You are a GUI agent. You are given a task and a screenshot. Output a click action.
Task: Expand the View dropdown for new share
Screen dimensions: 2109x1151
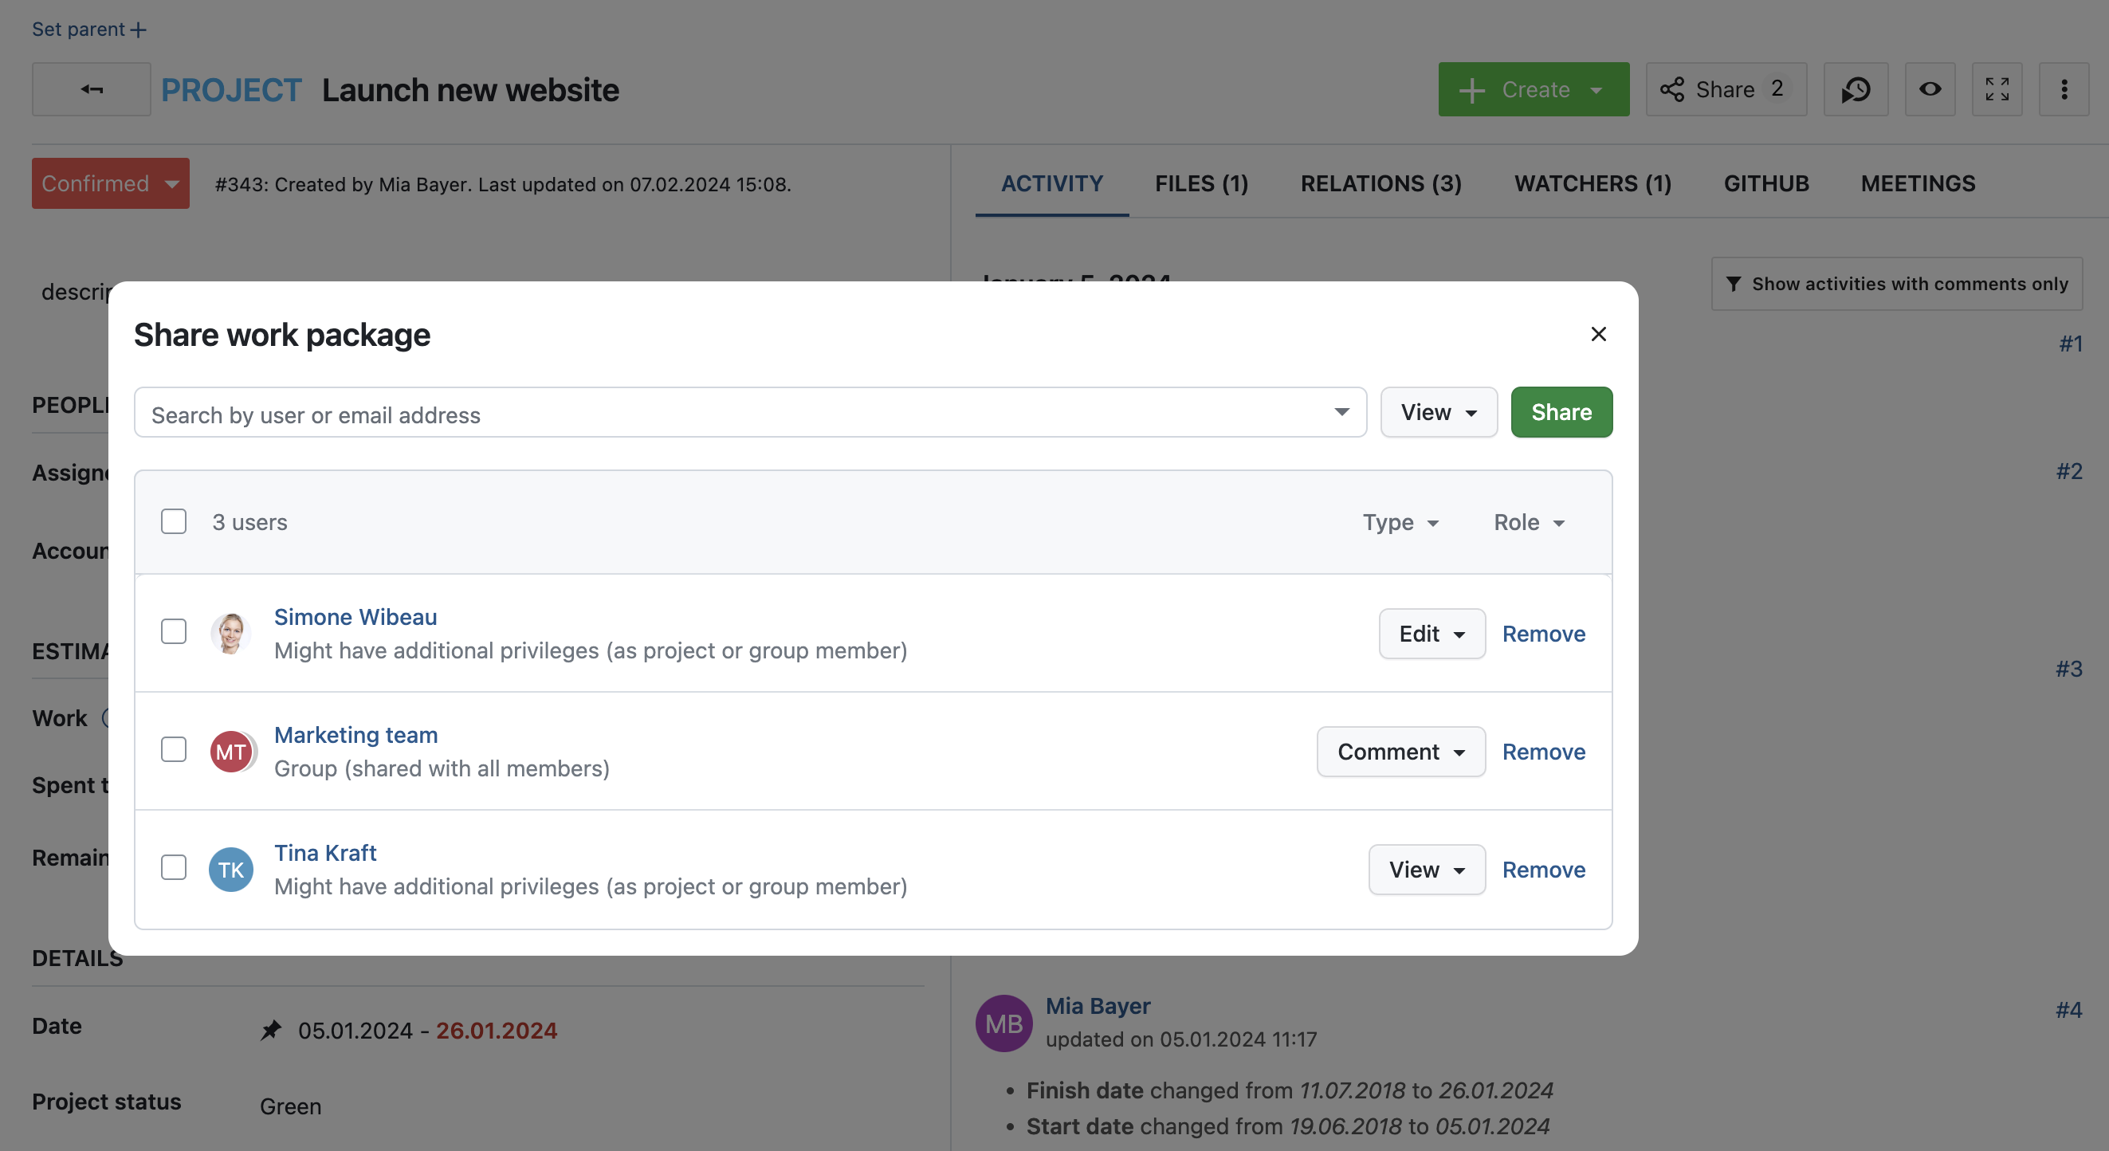[x=1437, y=412]
